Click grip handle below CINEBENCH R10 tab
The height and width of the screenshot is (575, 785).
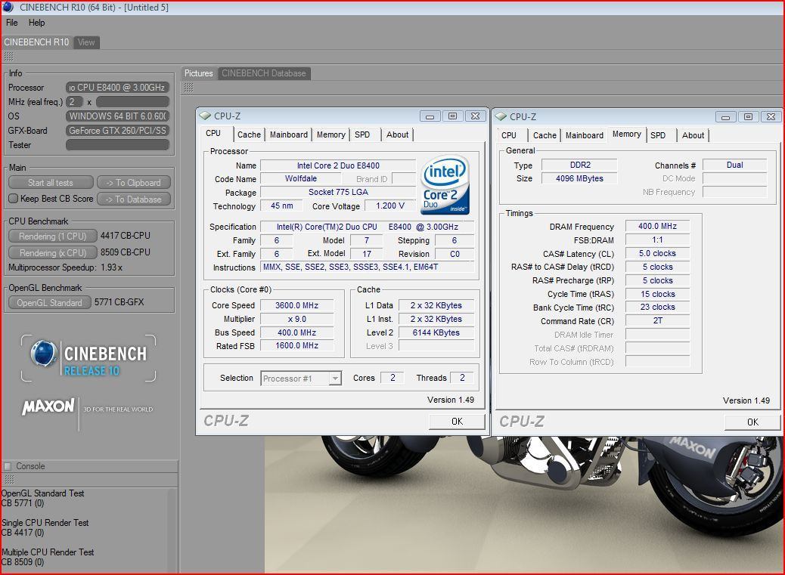coord(8,57)
